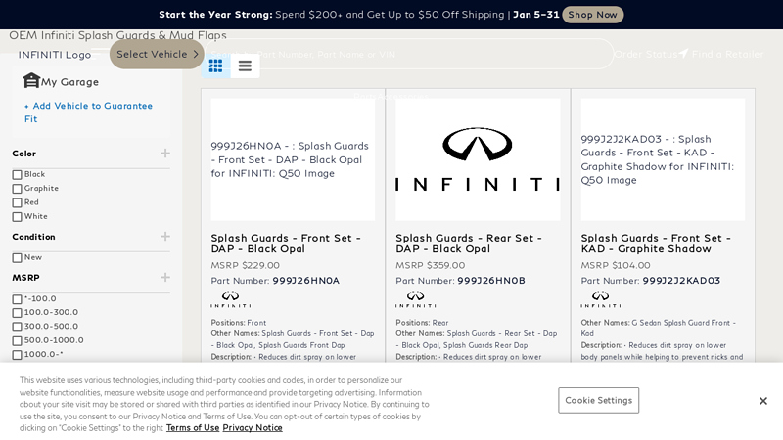Close the cookie notice banner
The width and height of the screenshot is (783, 440).
pyautogui.click(x=763, y=401)
